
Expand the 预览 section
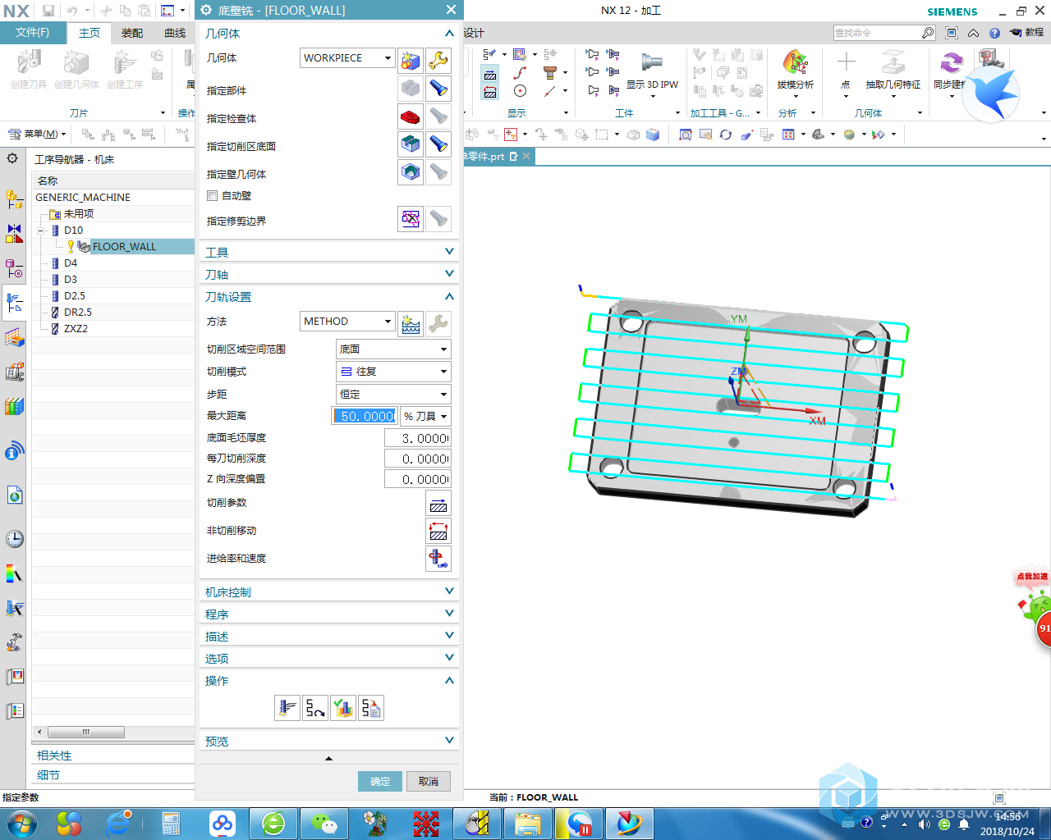click(329, 741)
